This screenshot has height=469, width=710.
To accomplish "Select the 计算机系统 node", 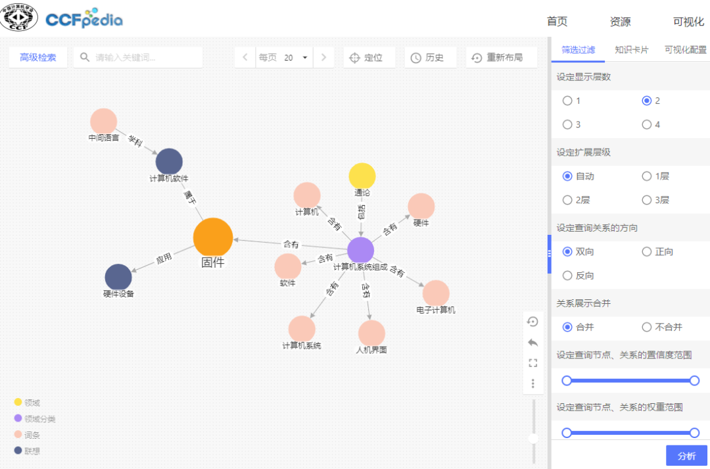I will point(302,329).
